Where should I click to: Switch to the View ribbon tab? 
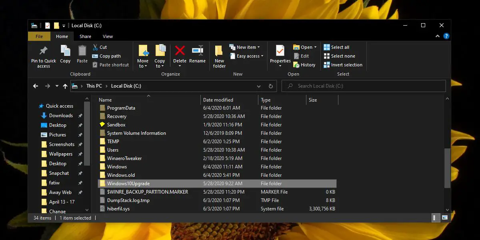tap(108, 36)
